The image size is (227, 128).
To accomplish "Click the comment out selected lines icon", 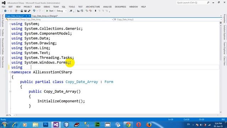I will pos(87,11).
